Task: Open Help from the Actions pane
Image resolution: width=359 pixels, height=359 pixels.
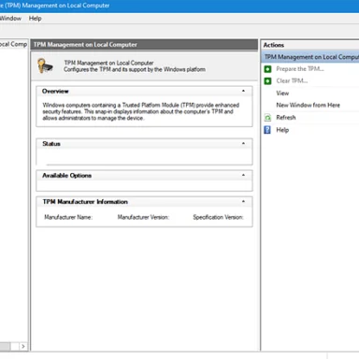Action: click(x=282, y=130)
